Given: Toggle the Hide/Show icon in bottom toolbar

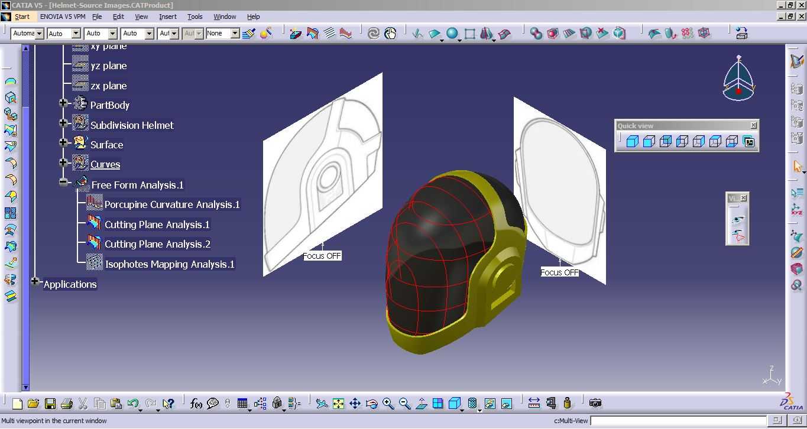Looking at the screenshot, I should 490,404.
